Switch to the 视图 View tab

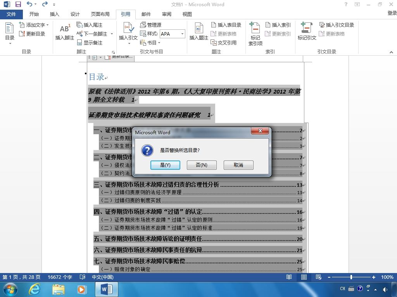187,14
